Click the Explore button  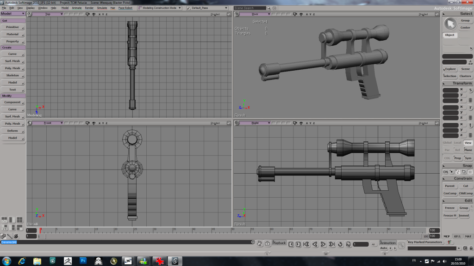450,69
